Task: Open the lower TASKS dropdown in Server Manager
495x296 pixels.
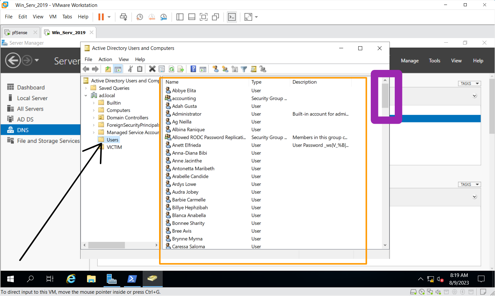Action: [469, 184]
